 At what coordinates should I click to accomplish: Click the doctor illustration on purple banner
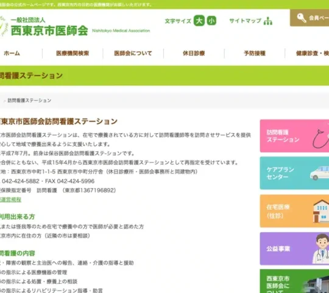(321, 249)
